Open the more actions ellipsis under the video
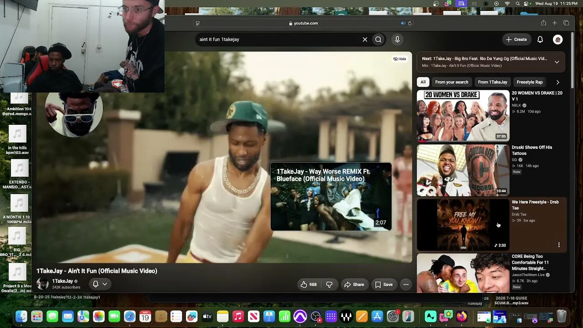583x328 pixels. point(406,285)
